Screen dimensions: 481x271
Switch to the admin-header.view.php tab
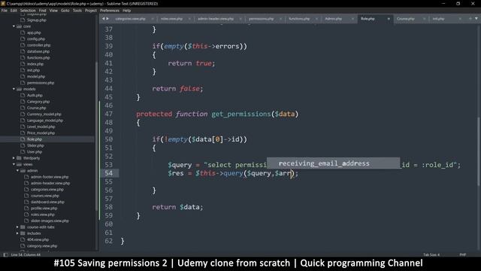[216, 19]
